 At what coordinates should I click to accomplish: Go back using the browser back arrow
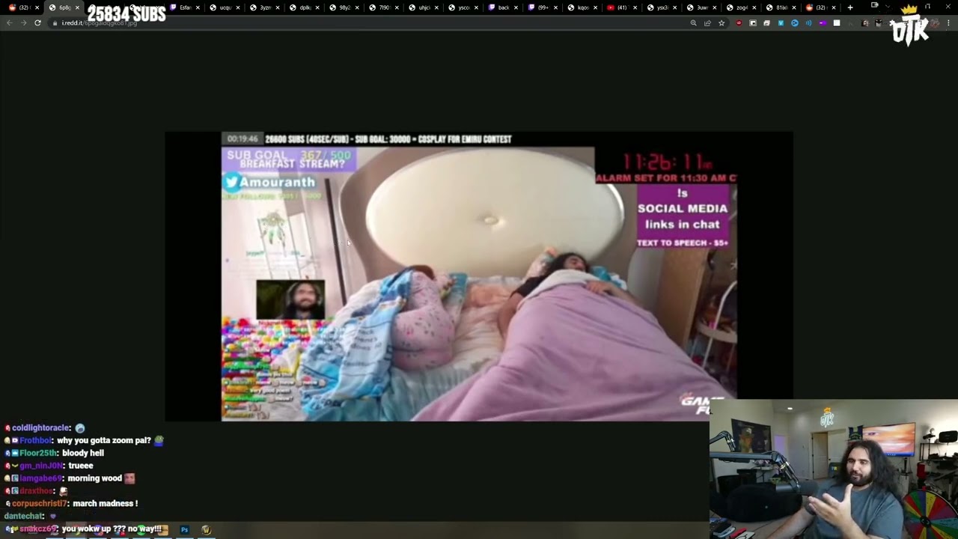coord(9,23)
